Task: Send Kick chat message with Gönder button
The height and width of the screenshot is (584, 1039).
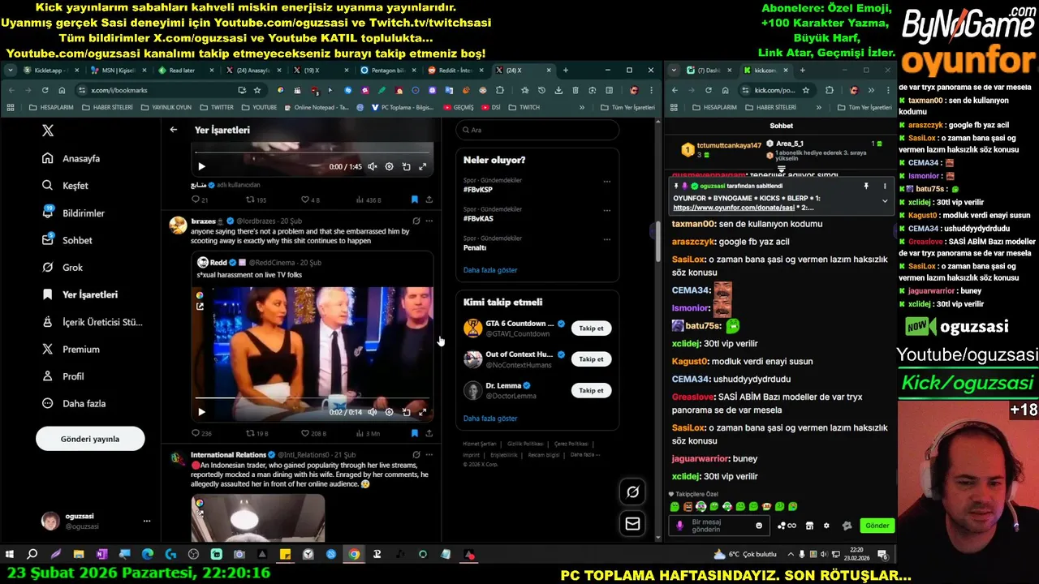Action: (x=877, y=526)
